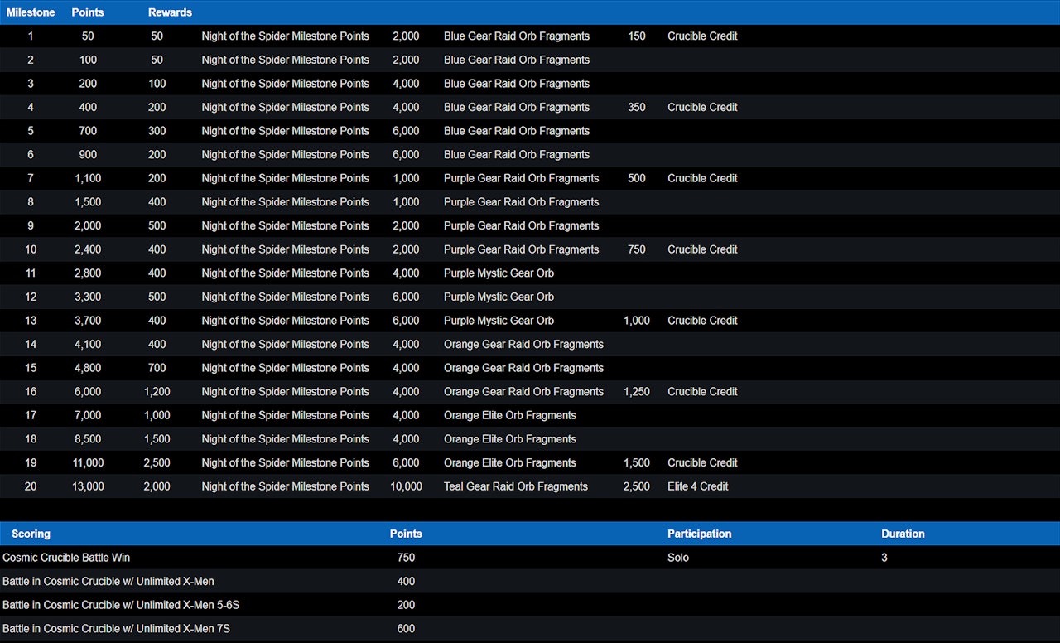1060x643 pixels.
Task: Select Battle with Unlimited X-Men 5-6S row
Action: [121, 605]
